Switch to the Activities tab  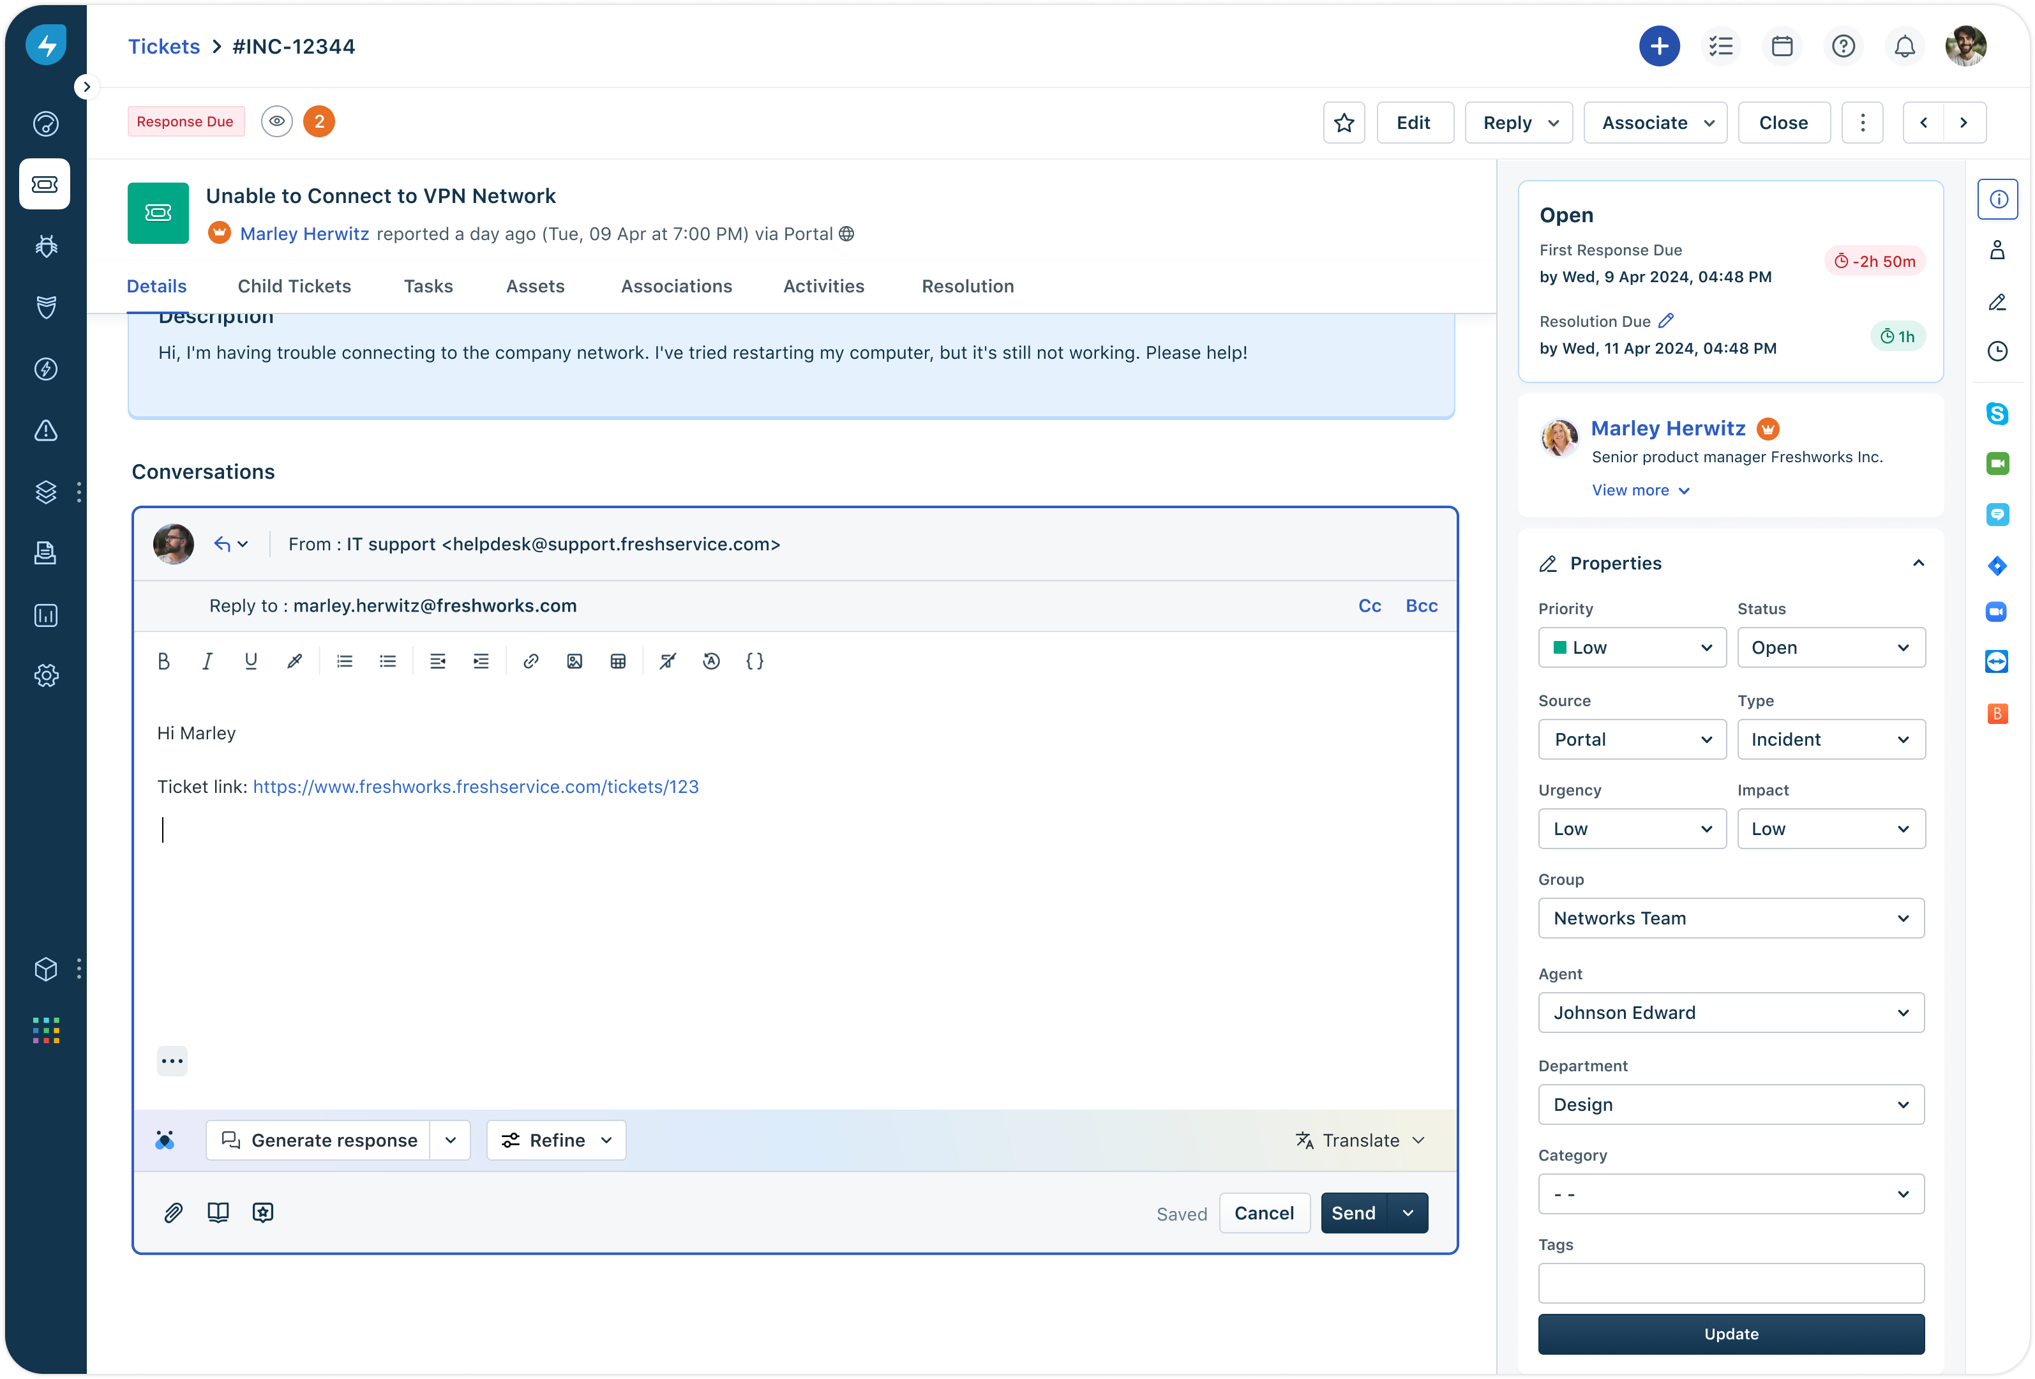823,286
